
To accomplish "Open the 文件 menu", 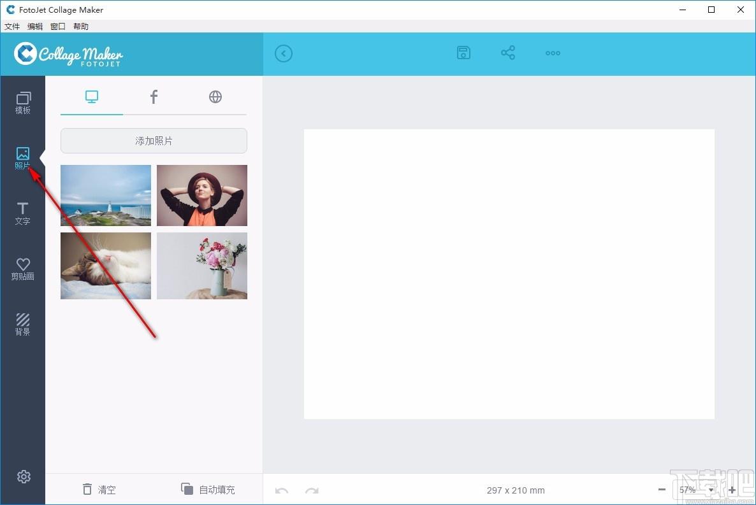I will [12, 27].
